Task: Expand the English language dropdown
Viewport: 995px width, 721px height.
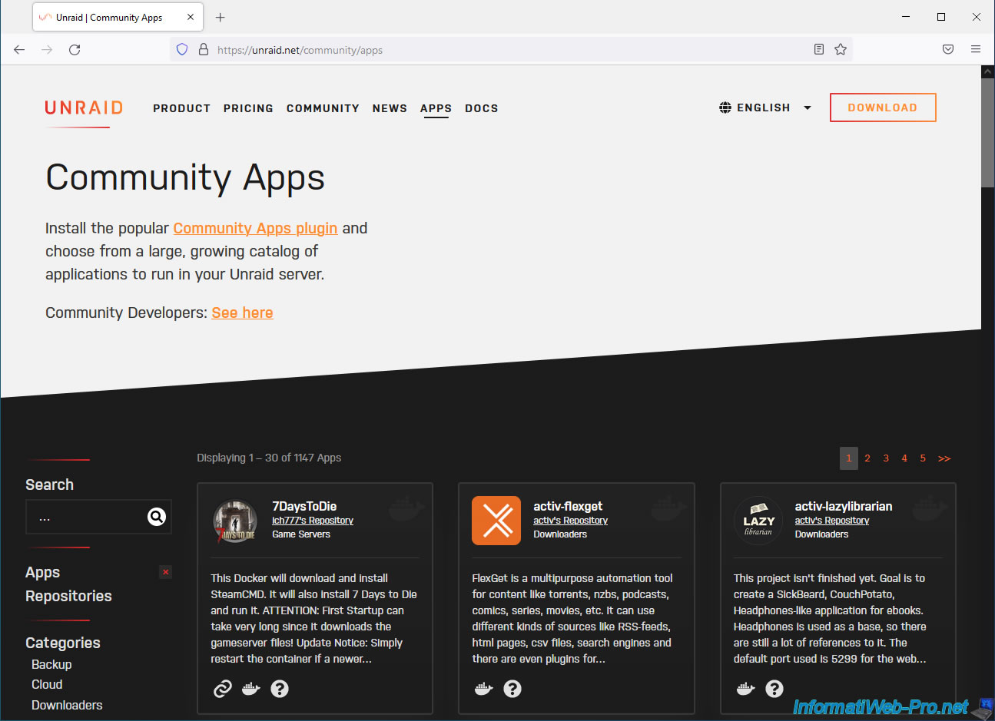Action: coord(765,107)
